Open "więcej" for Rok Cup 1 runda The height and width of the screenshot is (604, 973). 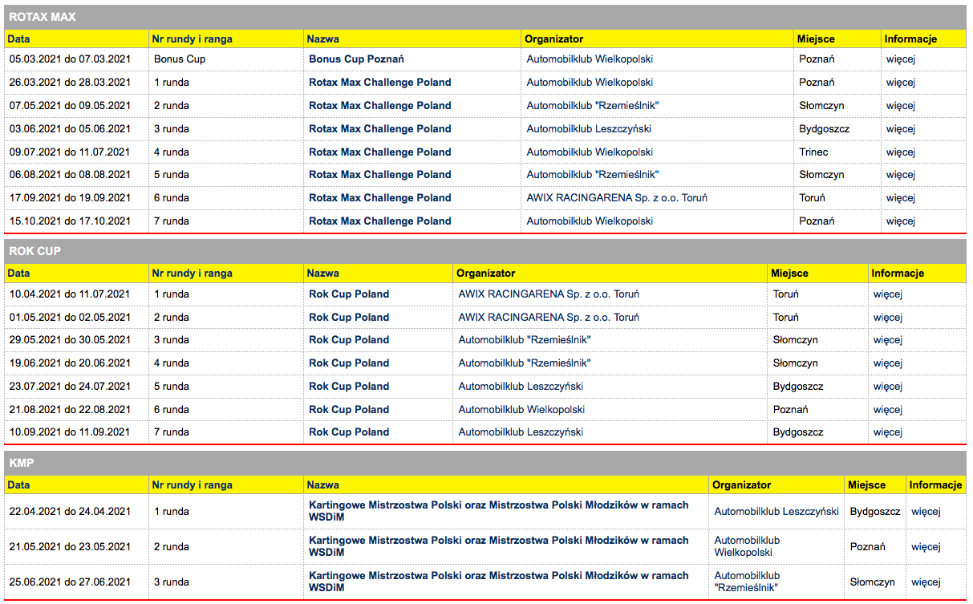[888, 294]
